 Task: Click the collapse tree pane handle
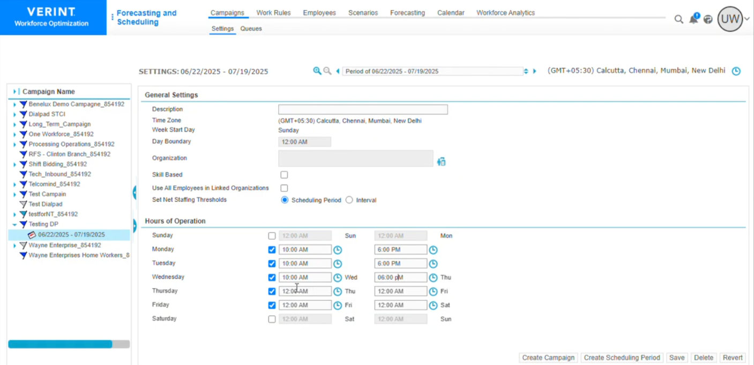click(135, 192)
